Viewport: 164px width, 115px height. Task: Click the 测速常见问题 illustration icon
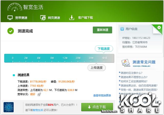click(126, 63)
